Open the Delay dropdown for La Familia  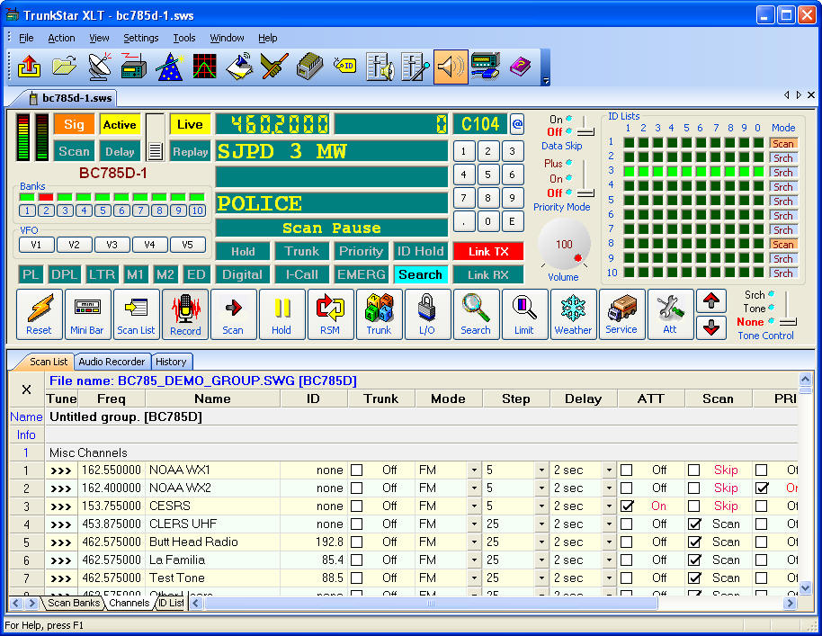[609, 560]
